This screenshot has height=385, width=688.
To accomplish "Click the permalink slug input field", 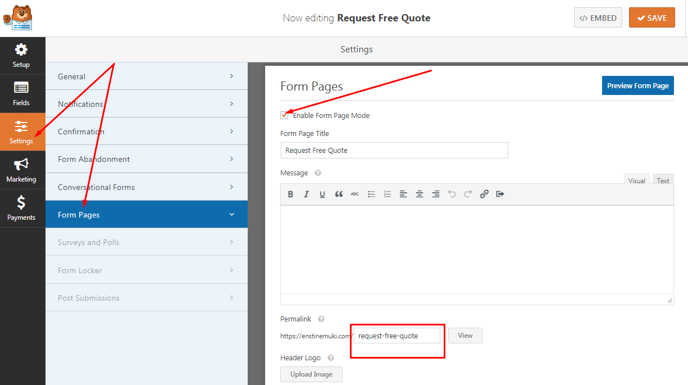I will (397, 336).
